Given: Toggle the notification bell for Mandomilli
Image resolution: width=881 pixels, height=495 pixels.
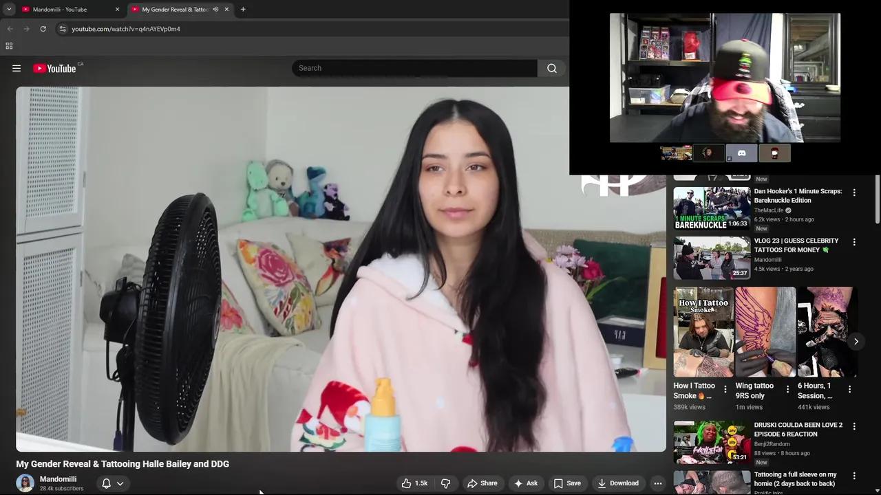Looking at the screenshot, I should coord(106,483).
